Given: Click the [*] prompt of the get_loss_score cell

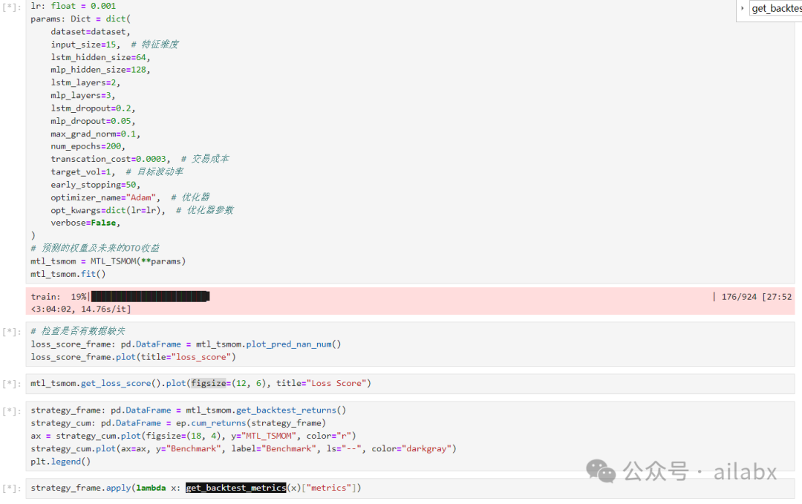Looking at the screenshot, I should tap(12, 384).
